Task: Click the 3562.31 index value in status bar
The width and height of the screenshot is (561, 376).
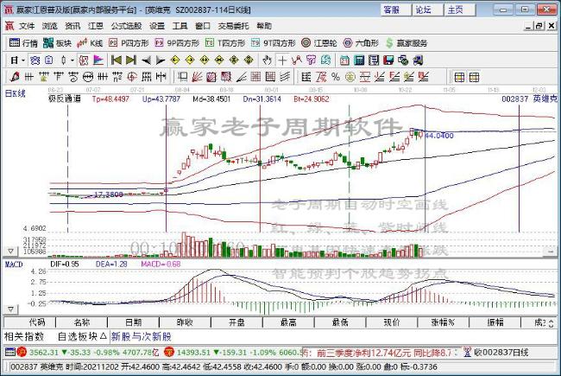Action: pyautogui.click(x=43, y=353)
